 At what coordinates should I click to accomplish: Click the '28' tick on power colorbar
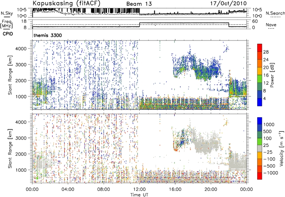click(x=266, y=52)
